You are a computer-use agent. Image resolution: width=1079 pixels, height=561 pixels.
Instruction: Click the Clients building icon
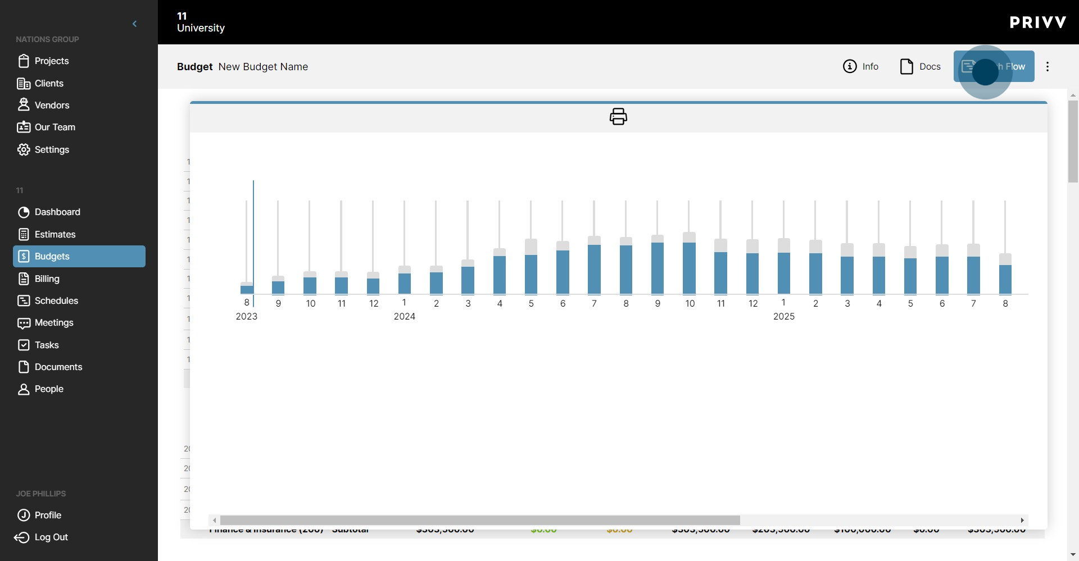pyautogui.click(x=24, y=84)
